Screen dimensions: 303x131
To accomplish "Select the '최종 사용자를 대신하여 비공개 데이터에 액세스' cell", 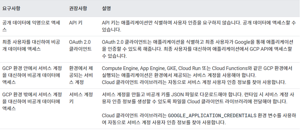I will tap(31, 45).
